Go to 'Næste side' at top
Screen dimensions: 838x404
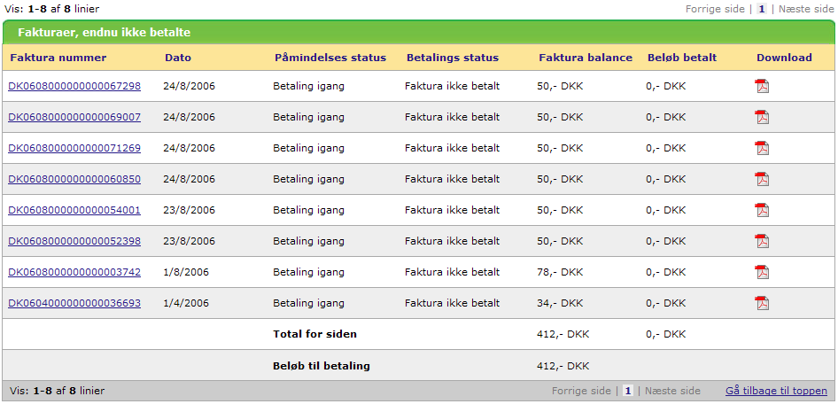pos(806,9)
